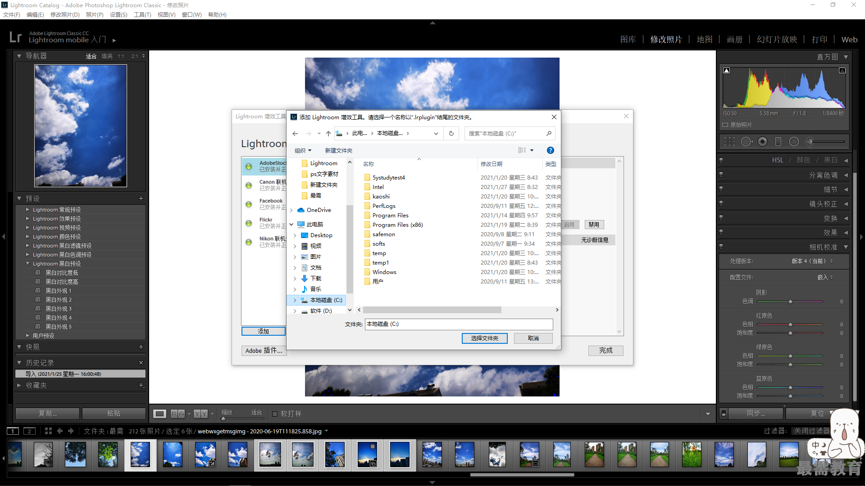Viewport: 865px width, 486px height.
Task: Select the Red Eye Correction tool
Action: pos(762,142)
